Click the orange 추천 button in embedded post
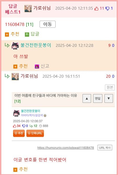 pyautogui.click(x=19, y=133)
